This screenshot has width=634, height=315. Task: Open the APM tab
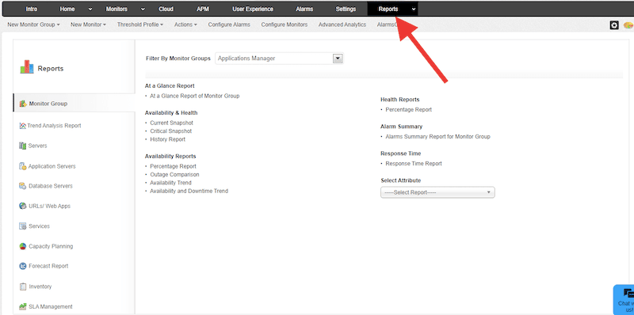tap(203, 9)
